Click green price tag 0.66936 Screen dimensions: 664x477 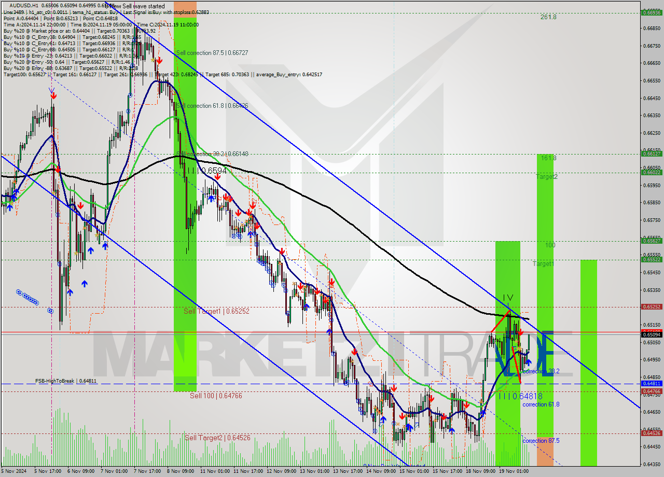[x=651, y=12]
